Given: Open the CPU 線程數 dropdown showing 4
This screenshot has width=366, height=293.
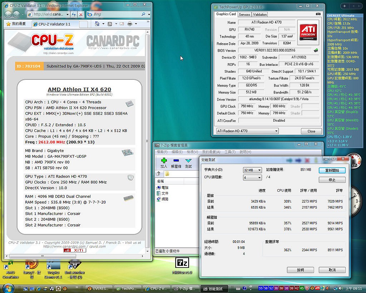Looking at the screenshot, I should [x=252, y=177].
